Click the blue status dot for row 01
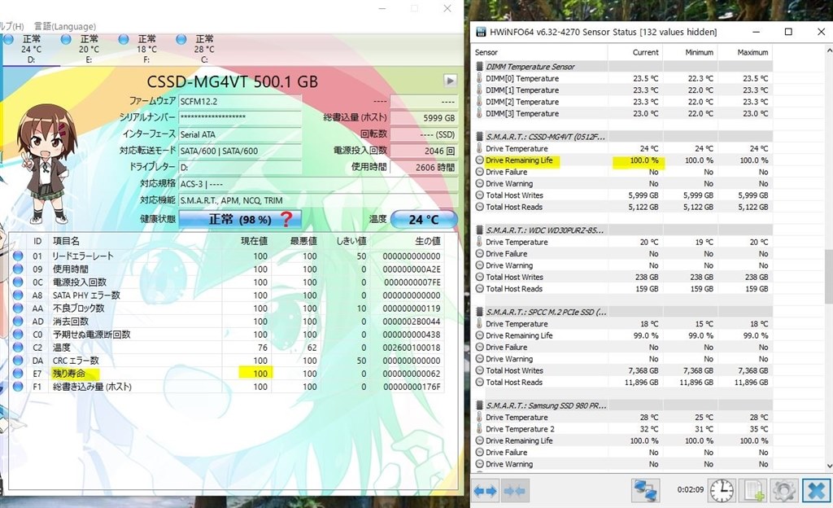This screenshot has height=508, width=833. coord(18,256)
